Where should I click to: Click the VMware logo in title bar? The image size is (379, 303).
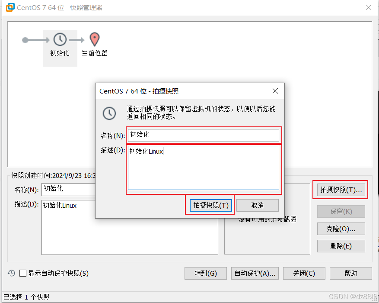pos(10,7)
